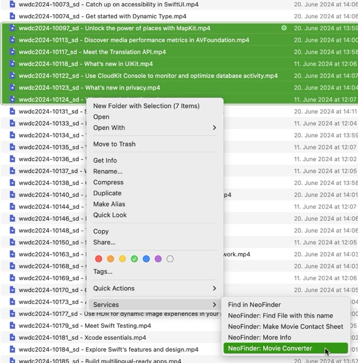Select the empty gray tag circle

pos(170,259)
